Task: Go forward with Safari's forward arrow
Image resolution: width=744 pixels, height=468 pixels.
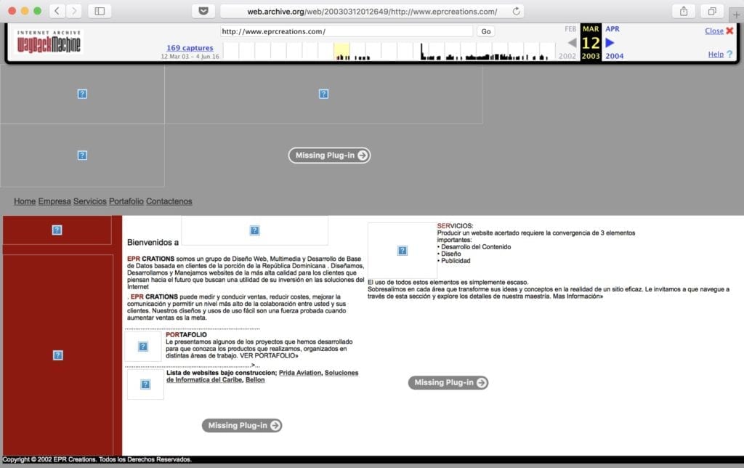Action: (73, 11)
